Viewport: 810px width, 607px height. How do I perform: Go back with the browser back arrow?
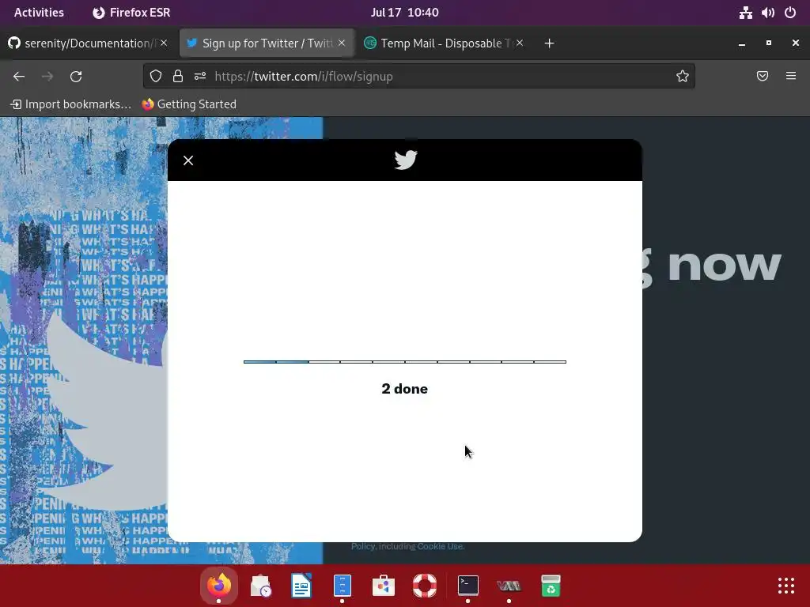(19, 77)
